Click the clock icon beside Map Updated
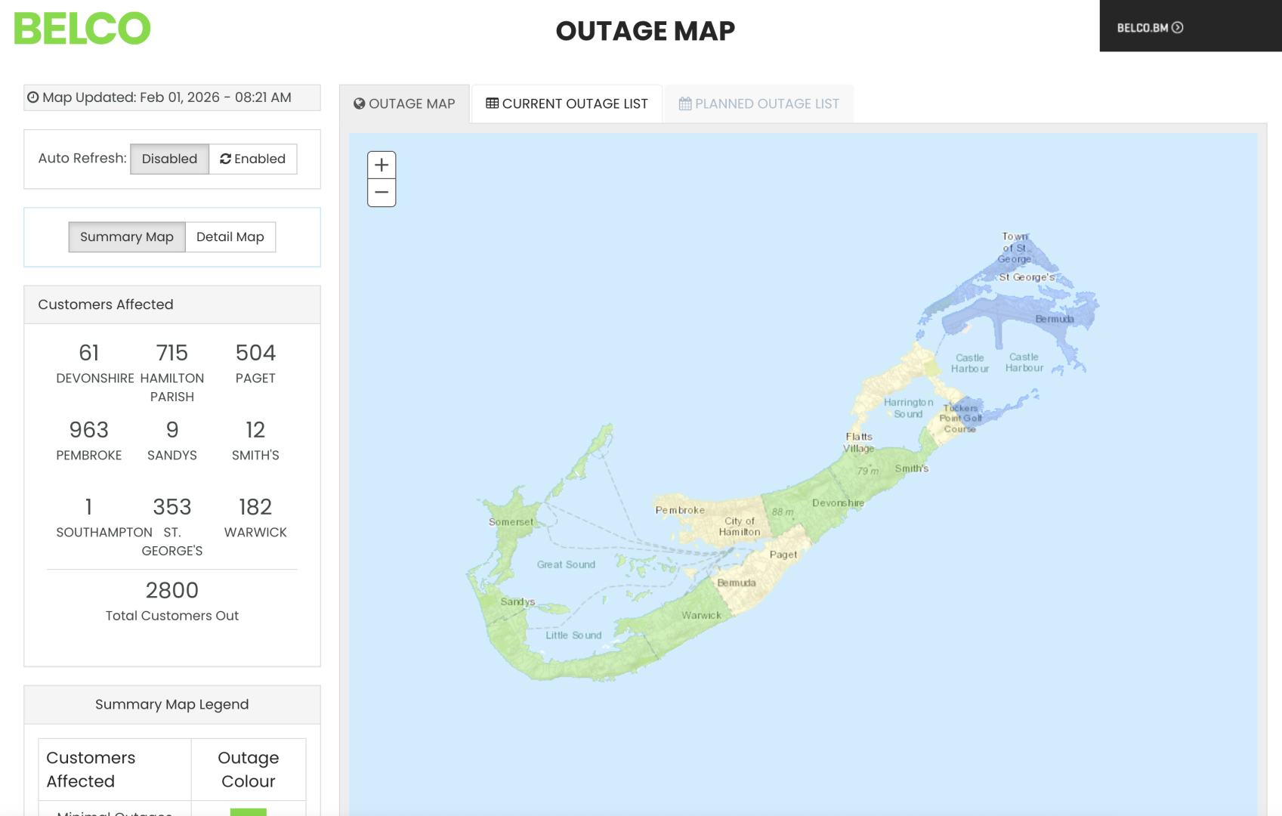Viewport: 1282px width, 816px height. (33, 97)
